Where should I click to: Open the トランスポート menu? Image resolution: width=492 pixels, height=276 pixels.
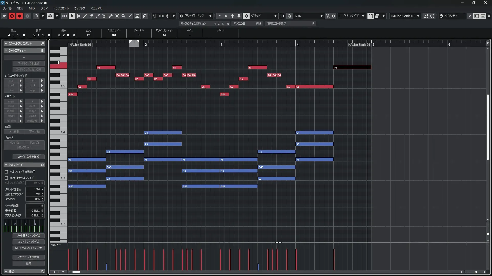(x=61, y=8)
